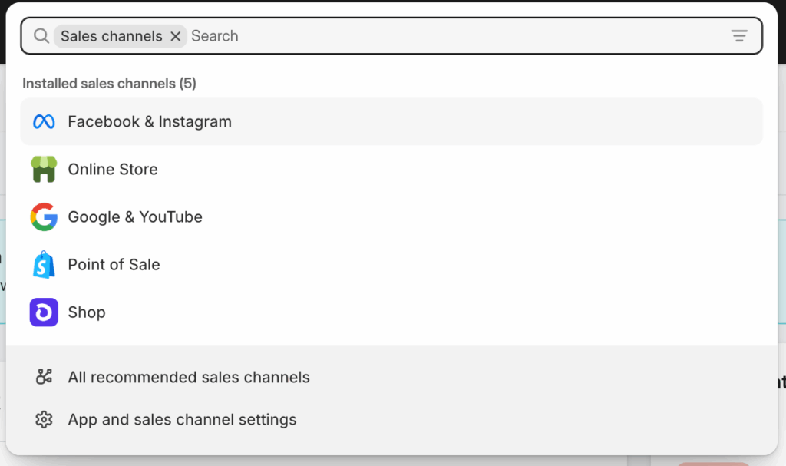
Task: Click the green Online Store icon
Action: pos(44,170)
